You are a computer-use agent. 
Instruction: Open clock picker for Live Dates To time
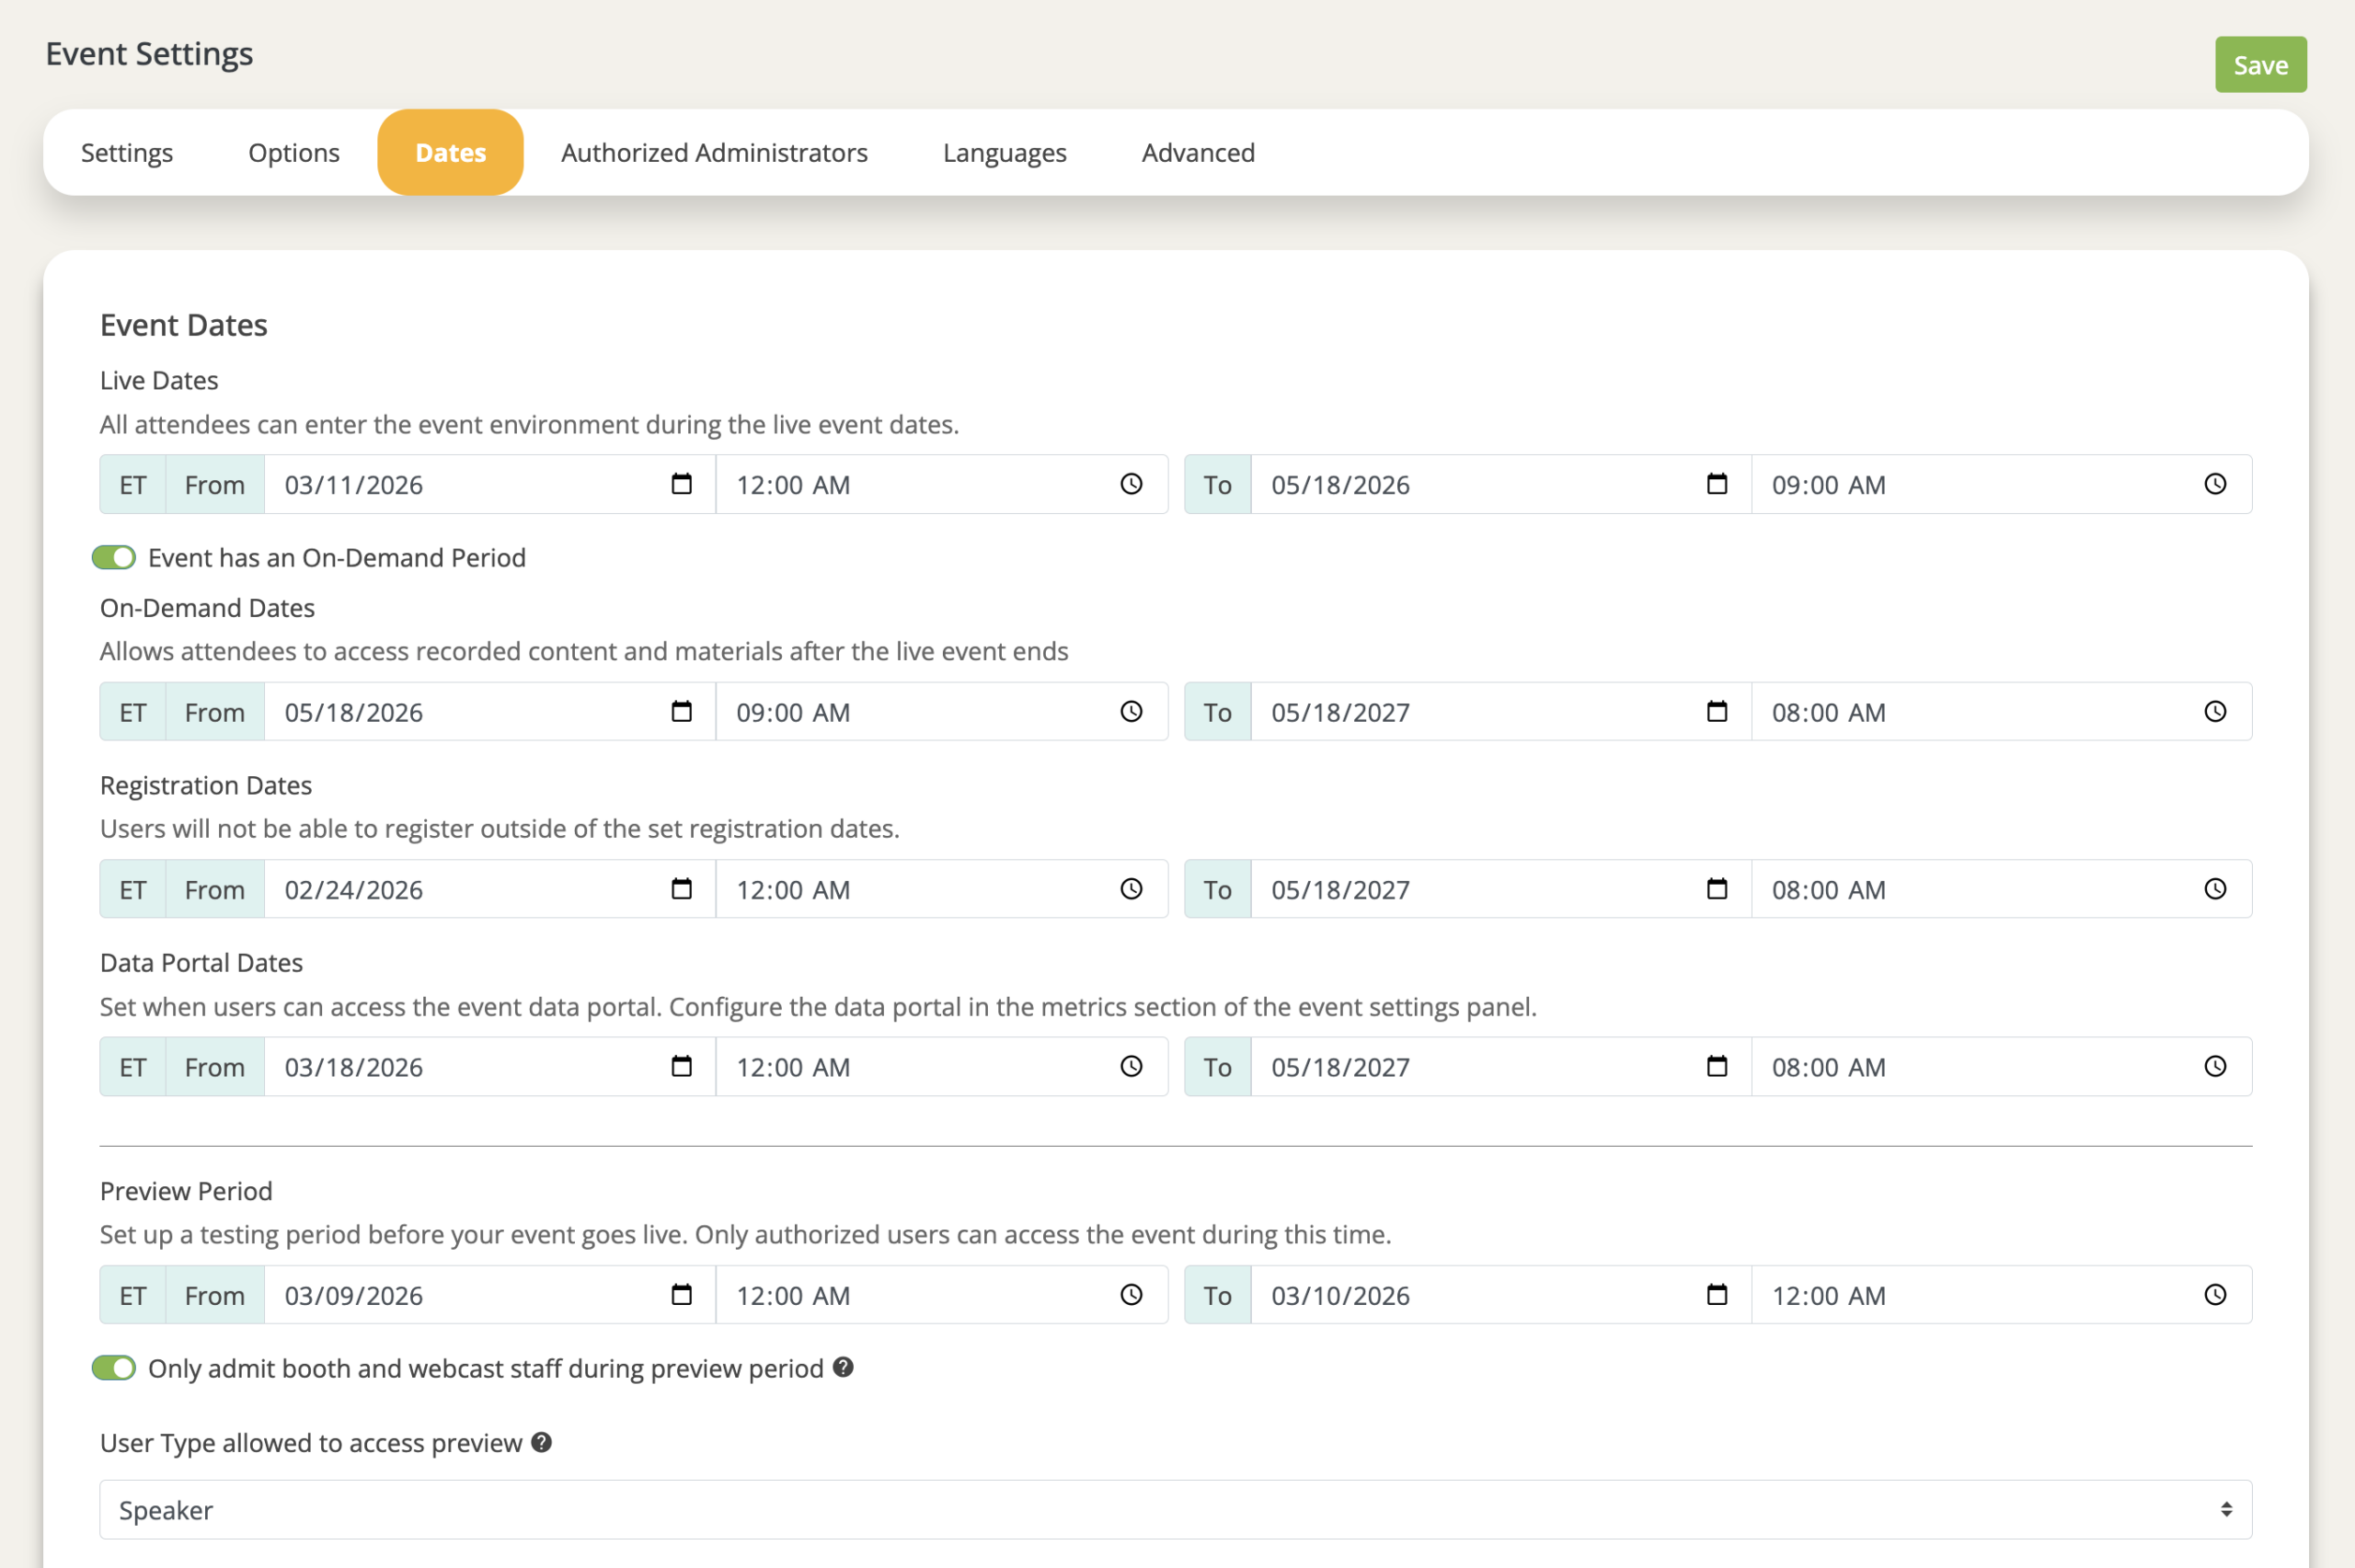coord(2215,484)
